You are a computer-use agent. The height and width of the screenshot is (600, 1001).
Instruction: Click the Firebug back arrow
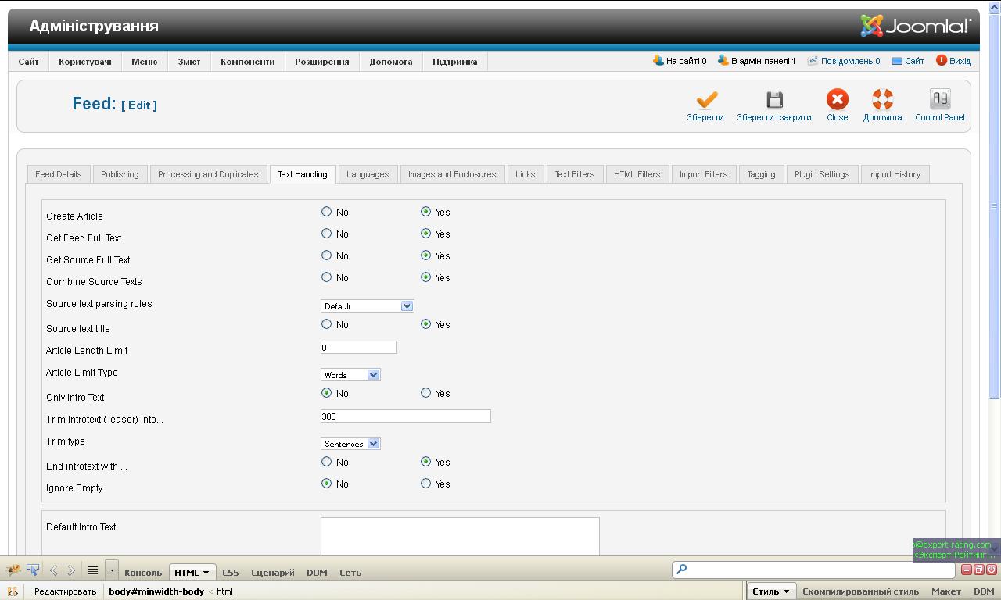(53, 571)
